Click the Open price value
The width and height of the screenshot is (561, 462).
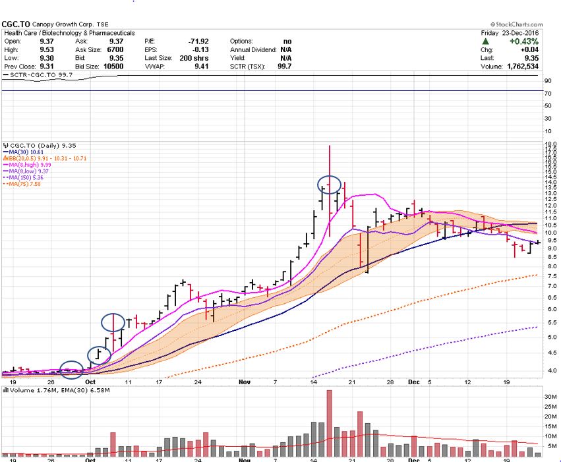click(x=47, y=41)
